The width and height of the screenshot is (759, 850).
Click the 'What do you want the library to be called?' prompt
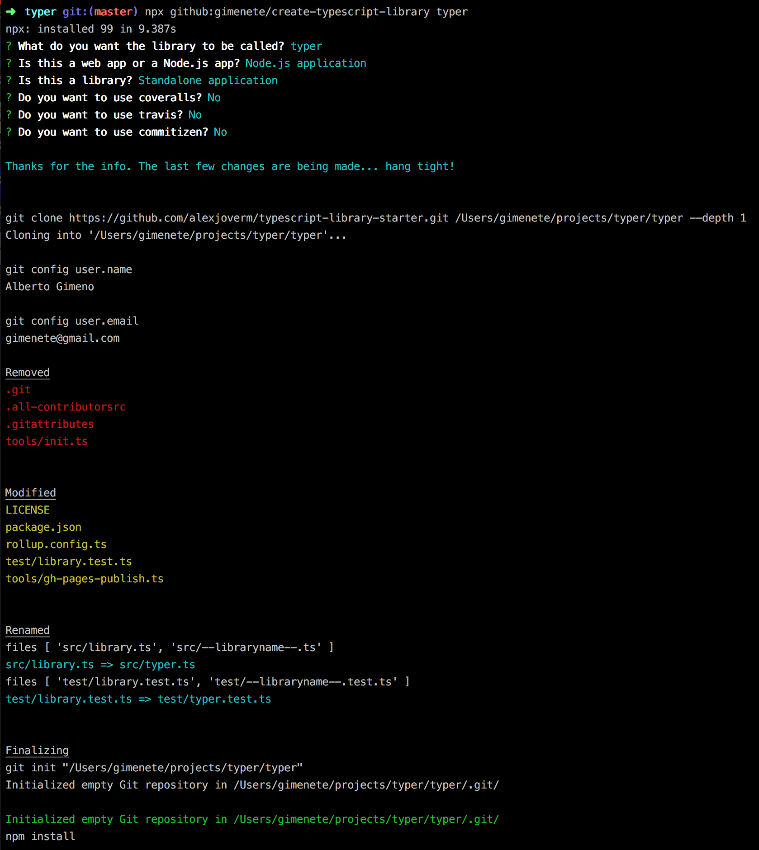(151, 46)
